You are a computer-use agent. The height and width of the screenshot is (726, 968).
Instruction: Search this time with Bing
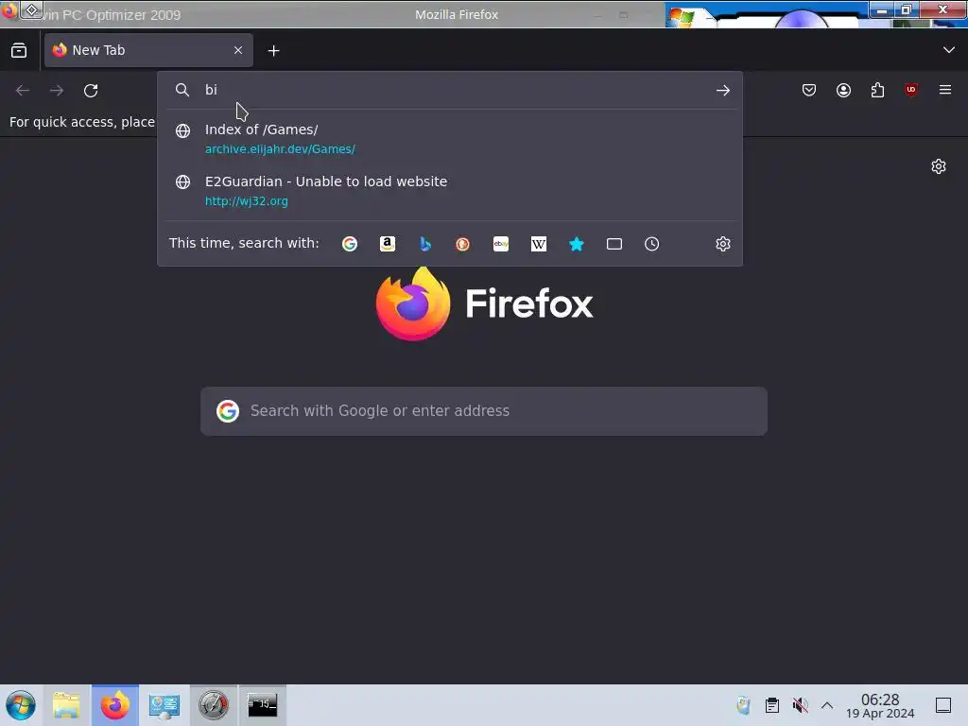tap(425, 244)
